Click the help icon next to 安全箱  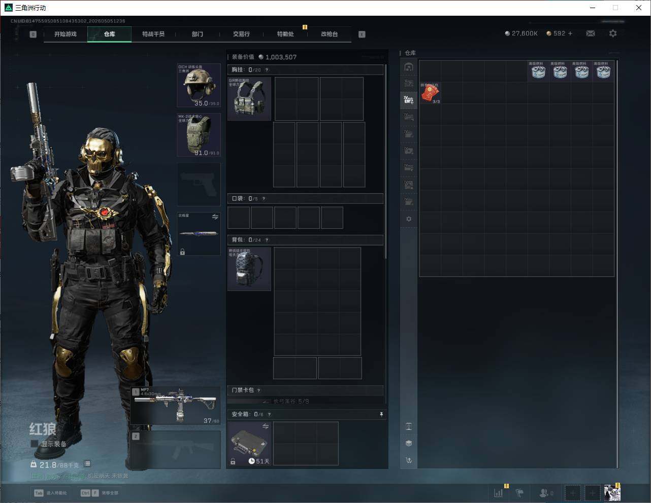click(x=269, y=414)
